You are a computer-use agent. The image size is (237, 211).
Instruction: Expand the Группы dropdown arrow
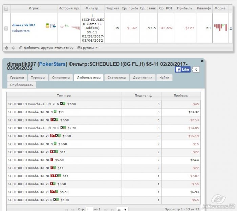click(x=96, y=48)
